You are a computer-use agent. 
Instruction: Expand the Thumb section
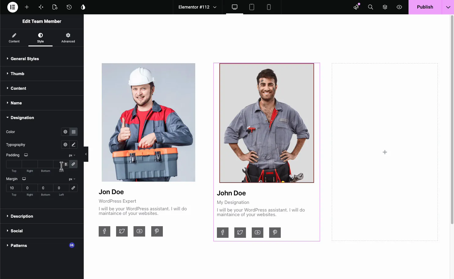coord(42,74)
